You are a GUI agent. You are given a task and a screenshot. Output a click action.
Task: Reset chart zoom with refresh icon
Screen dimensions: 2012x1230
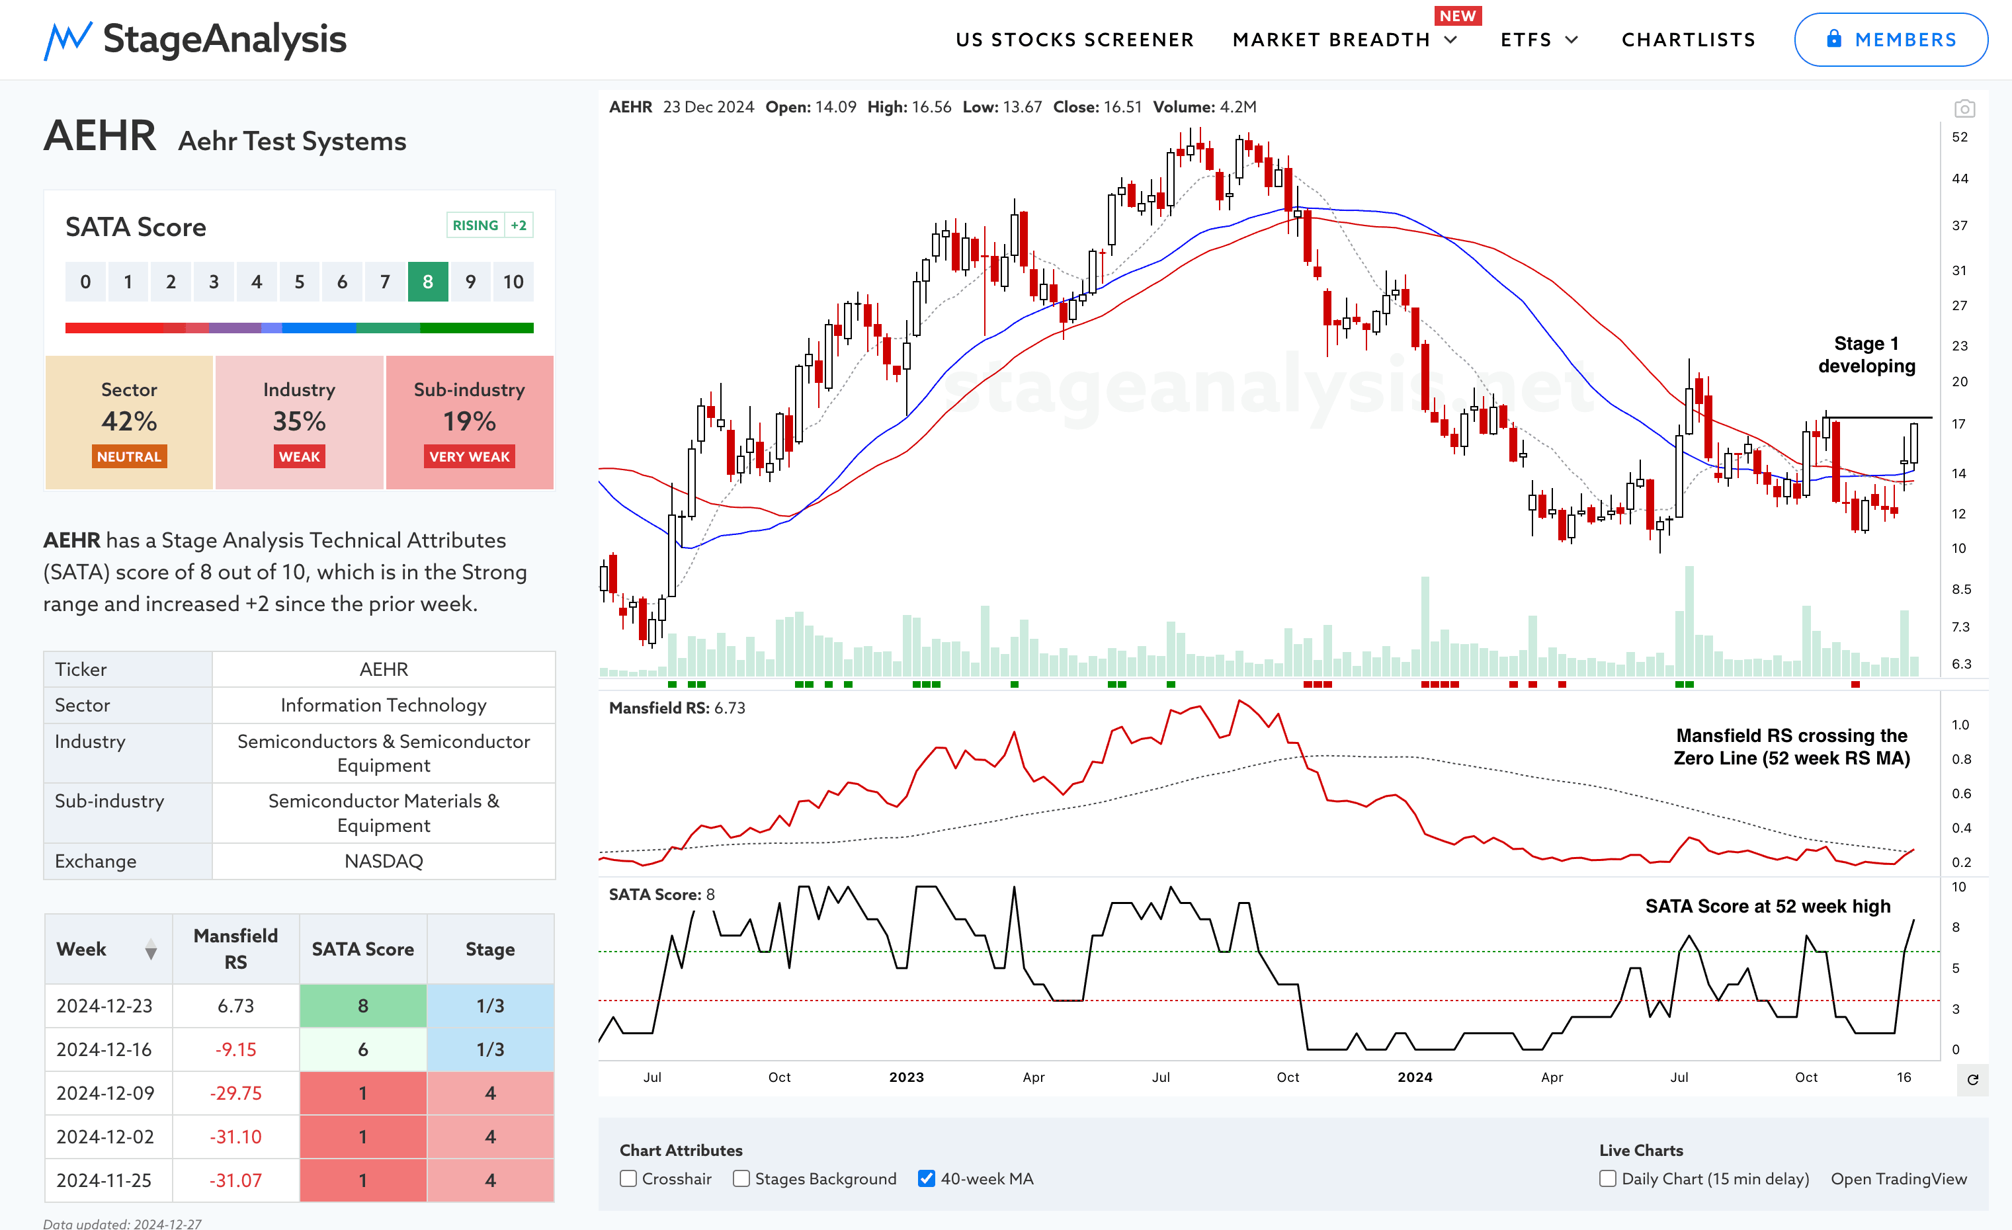click(1973, 1080)
